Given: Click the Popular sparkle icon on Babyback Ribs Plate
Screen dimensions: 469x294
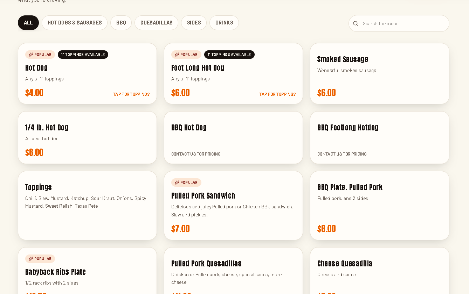Looking at the screenshot, I should [x=31, y=259].
